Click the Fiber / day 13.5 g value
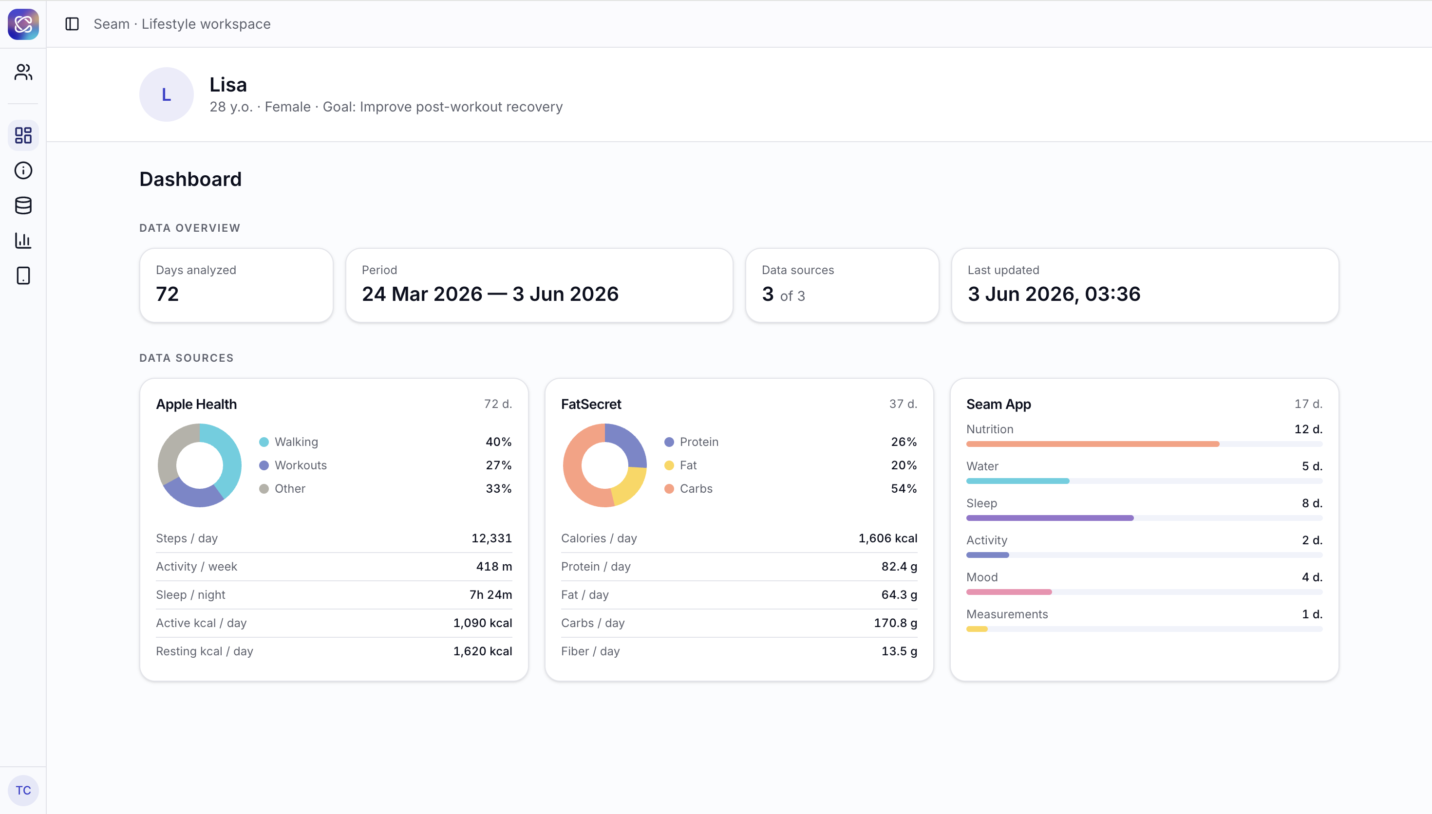Viewport: 1432px width, 814px height. click(899, 651)
